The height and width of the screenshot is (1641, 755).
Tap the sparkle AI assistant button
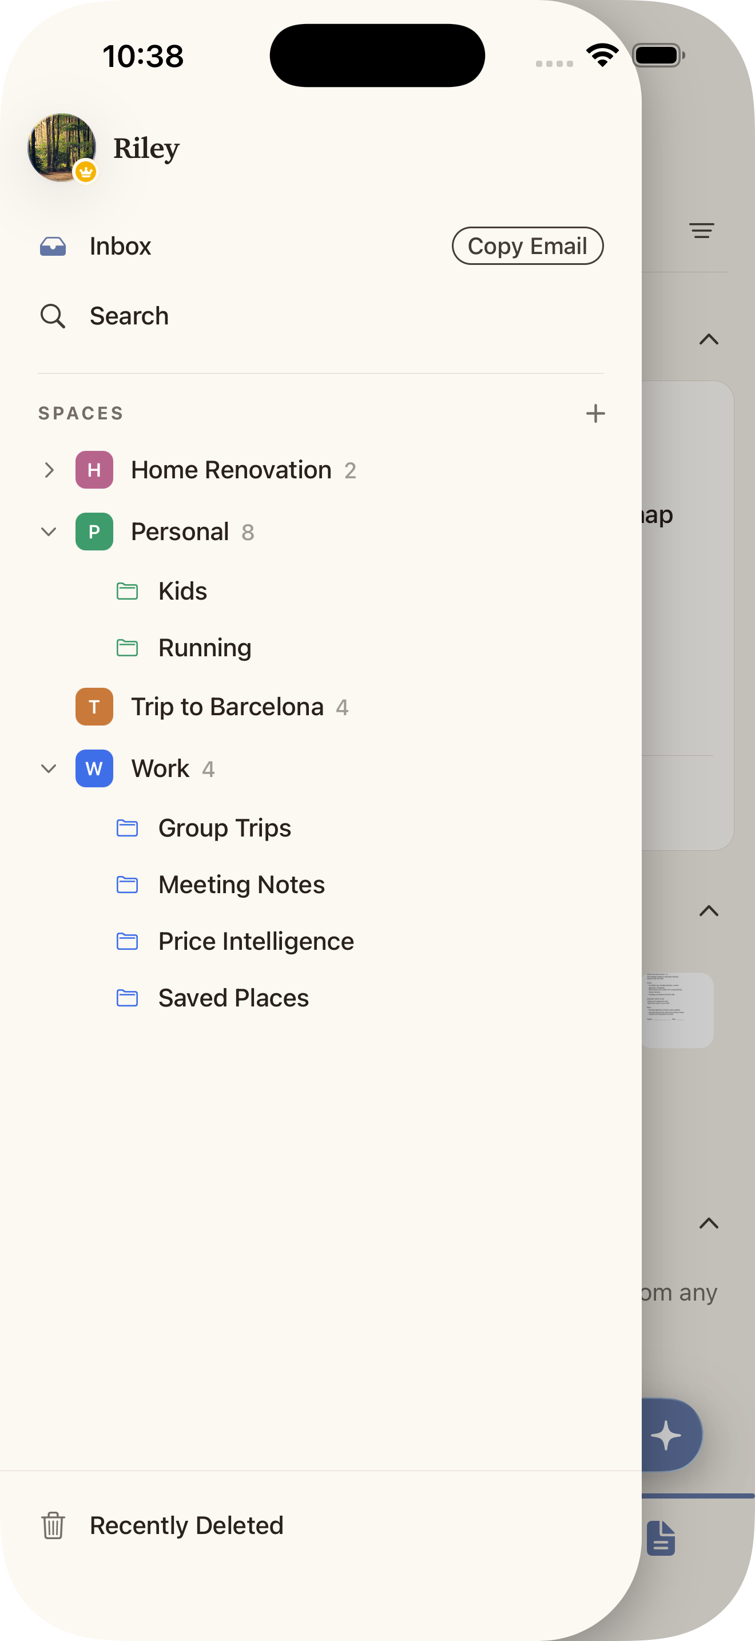666,1434
